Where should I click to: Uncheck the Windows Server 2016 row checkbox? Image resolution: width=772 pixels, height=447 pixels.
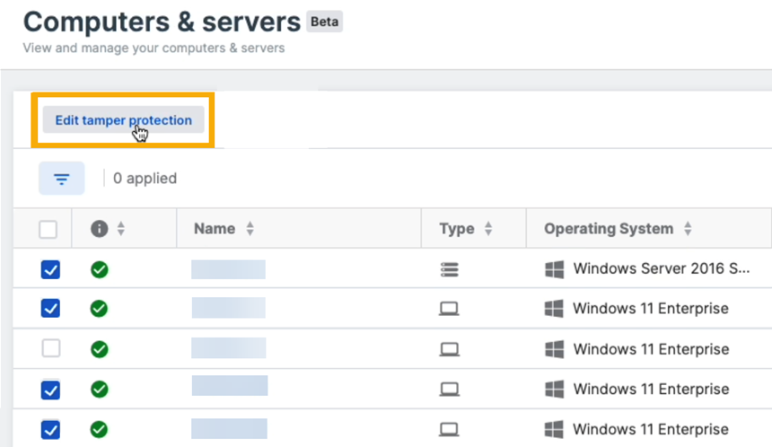click(x=51, y=269)
